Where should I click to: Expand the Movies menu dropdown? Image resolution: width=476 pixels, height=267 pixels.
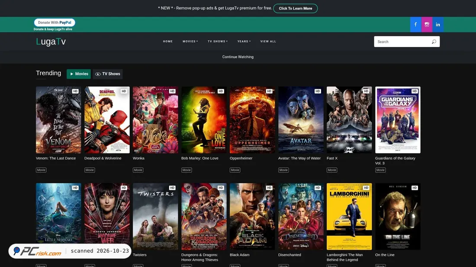pyautogui.click(x=190, y=41)
